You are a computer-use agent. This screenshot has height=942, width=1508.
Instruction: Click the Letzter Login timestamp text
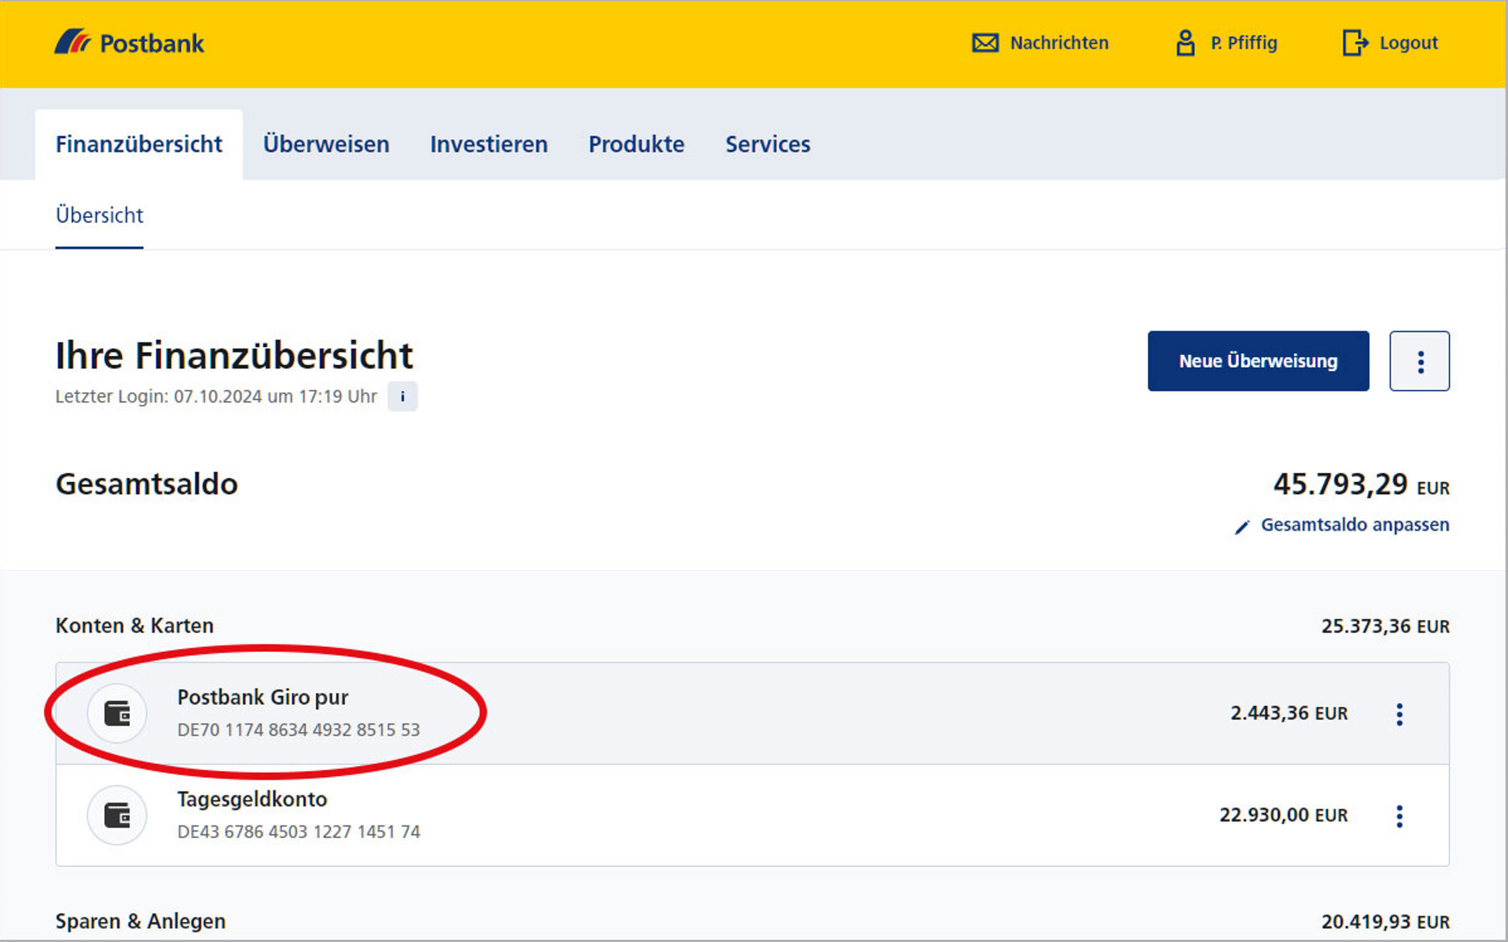pos(216,396)
